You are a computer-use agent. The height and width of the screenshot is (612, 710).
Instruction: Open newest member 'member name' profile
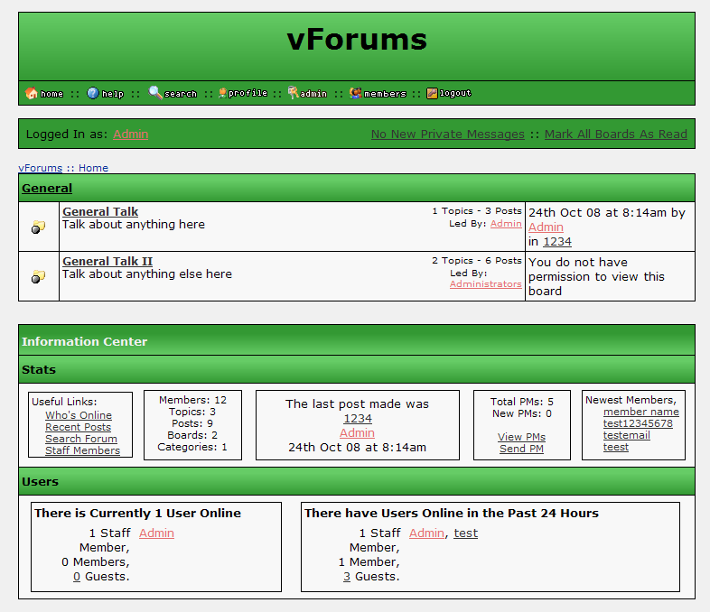pyautogui.click(x=641, y=412)
